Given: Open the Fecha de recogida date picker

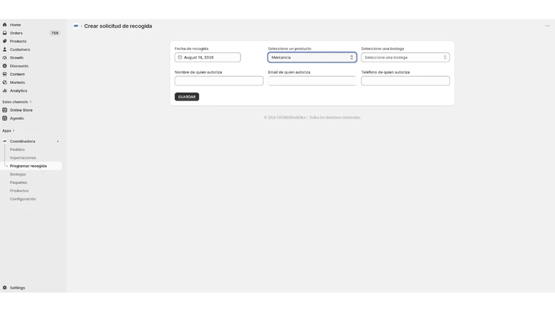Looking at the screenshot, I should 207,58.
